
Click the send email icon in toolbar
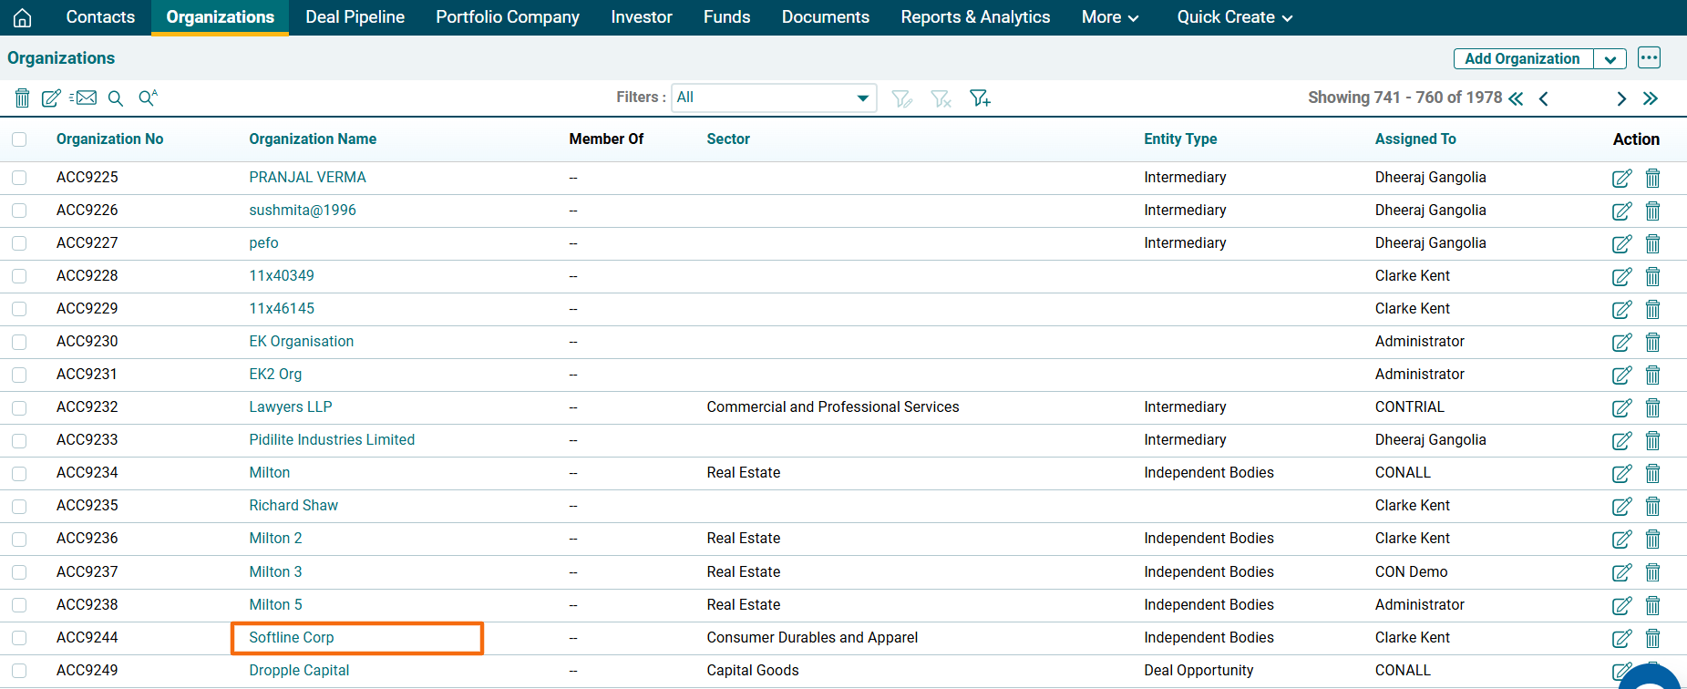[x=84, y=98]
